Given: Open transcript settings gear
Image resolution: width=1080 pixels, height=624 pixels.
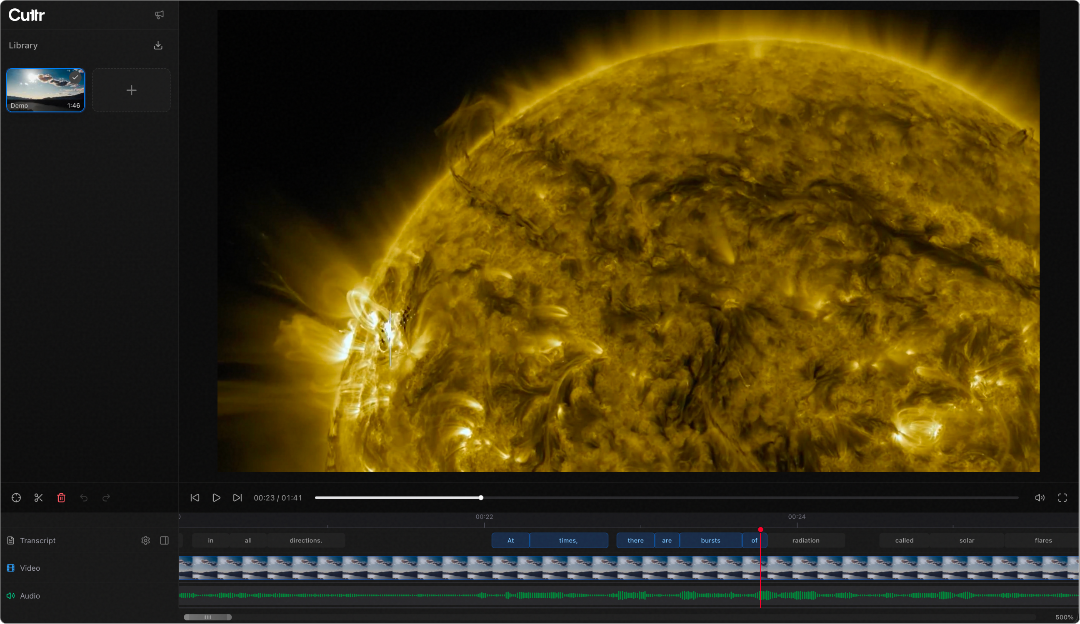Looking at the screenshot, I should coord(146,540).
